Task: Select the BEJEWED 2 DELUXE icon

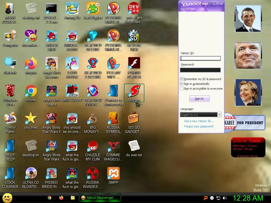Action: pyautogui.click(x=93, y=68)
